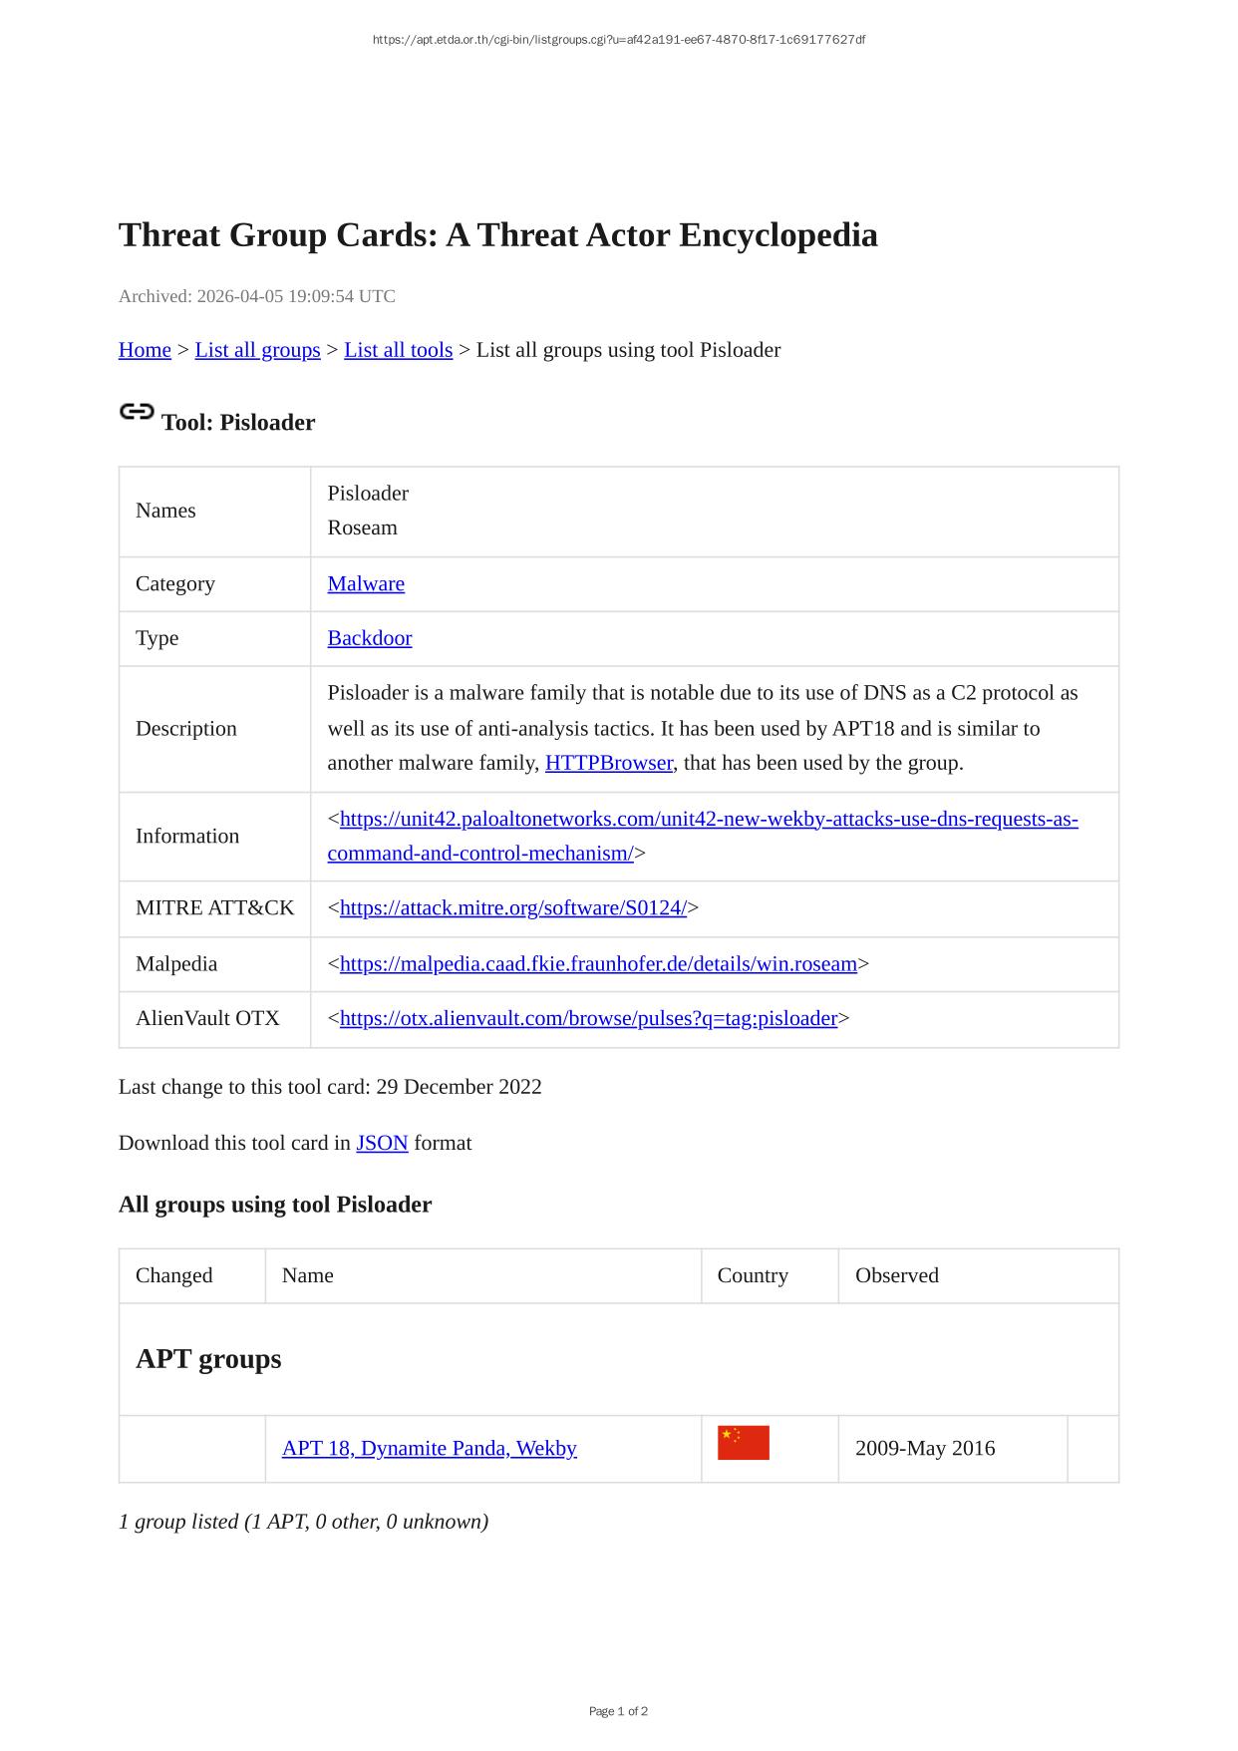Click the page URL at the top
The width and height of the screenshot is (1238, 1751).
pos(618,40)
